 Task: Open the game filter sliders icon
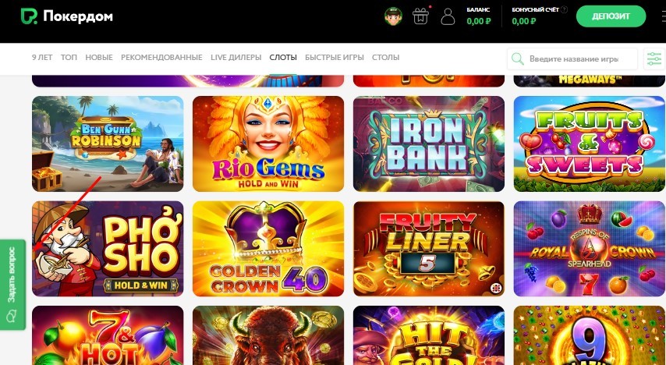[654, 58]
